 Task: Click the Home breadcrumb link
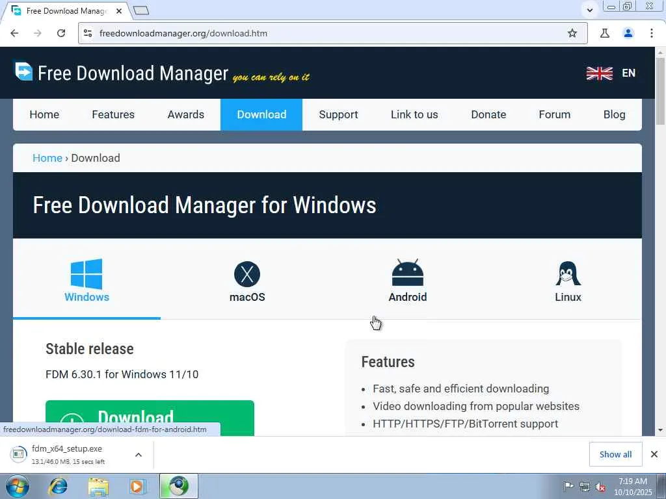[x=47, y=158]
